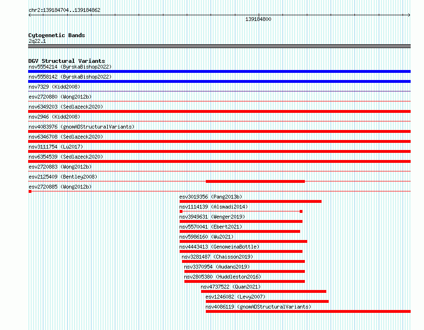Open variant nsv5986160 (Wu2021)
This screenshot has height=330, width=424.
click(206, 237)
